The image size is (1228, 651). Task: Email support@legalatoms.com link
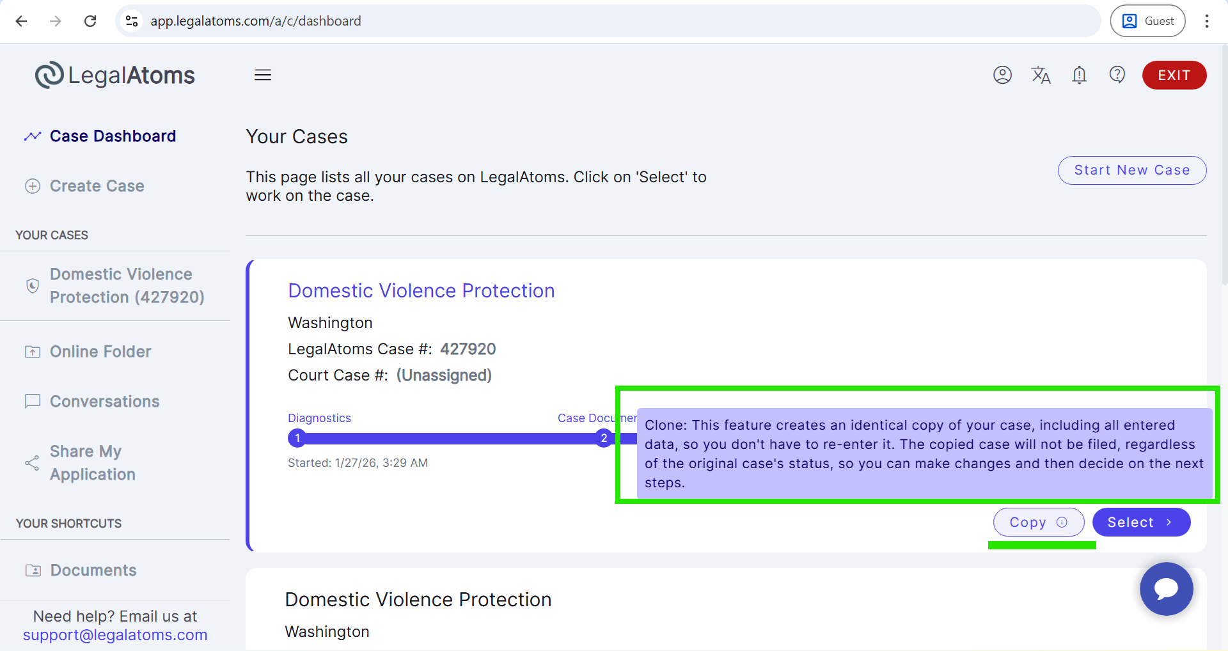pos(115,635)
